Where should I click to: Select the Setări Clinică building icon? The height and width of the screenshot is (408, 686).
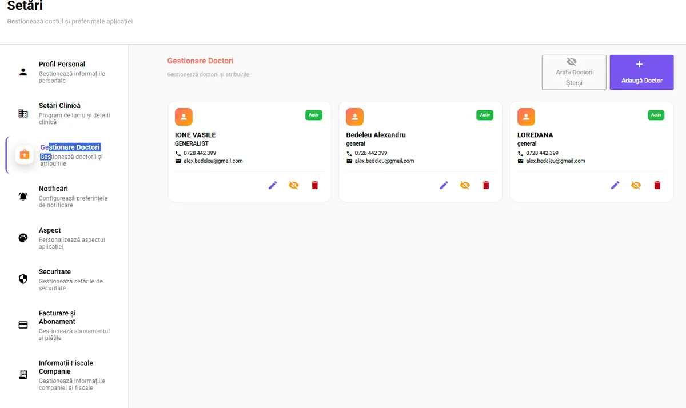click(23, 113)
